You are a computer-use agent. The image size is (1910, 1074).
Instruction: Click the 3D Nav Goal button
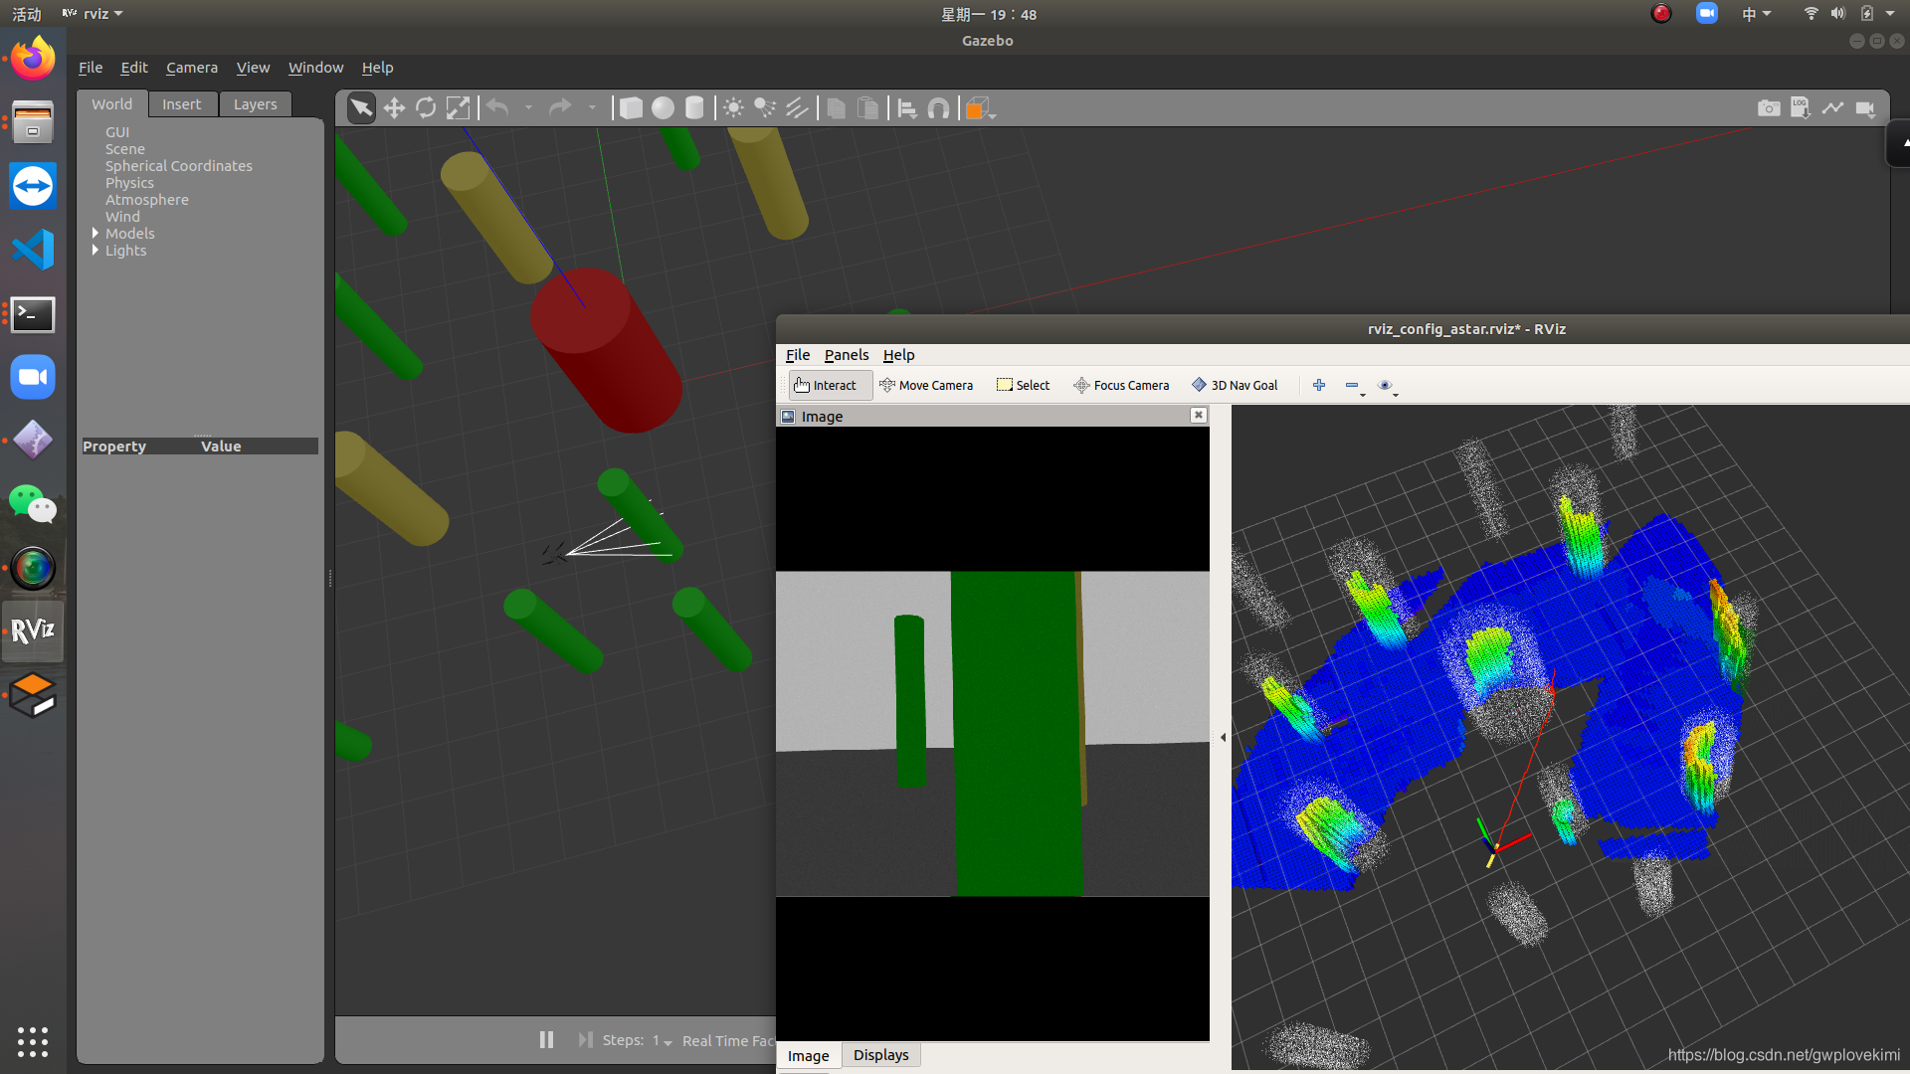(x=1235, y=385)
